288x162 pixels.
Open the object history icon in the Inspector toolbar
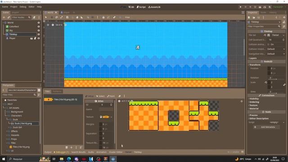(x=284, y=18)
